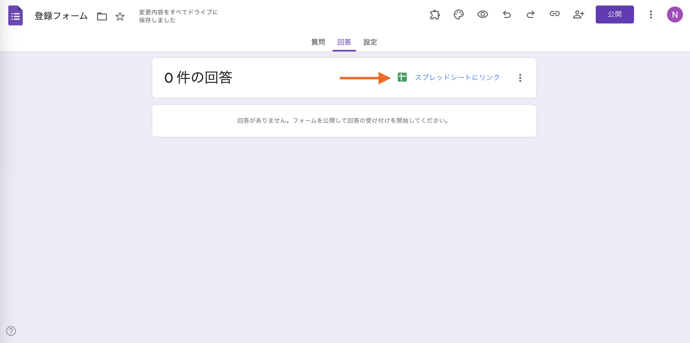This screenshot has height=343, width=690.
Task: Open the add collaborators person icon
Action: coord(578,14)
